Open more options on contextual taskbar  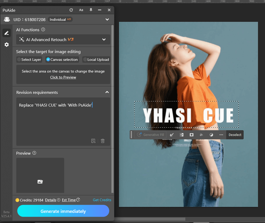coord(221,135)
